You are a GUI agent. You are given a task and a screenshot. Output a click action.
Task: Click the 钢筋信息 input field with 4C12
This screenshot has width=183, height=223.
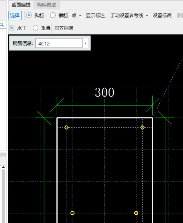(59, 43)
